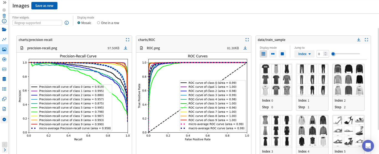Open the Index 5 sandals thumbnail

[x=348, y=131]
